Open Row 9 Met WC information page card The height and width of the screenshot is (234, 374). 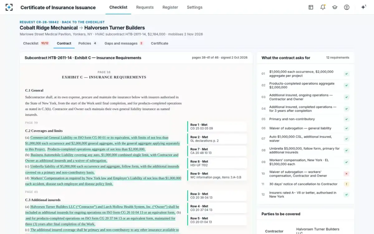pos(217,175)
